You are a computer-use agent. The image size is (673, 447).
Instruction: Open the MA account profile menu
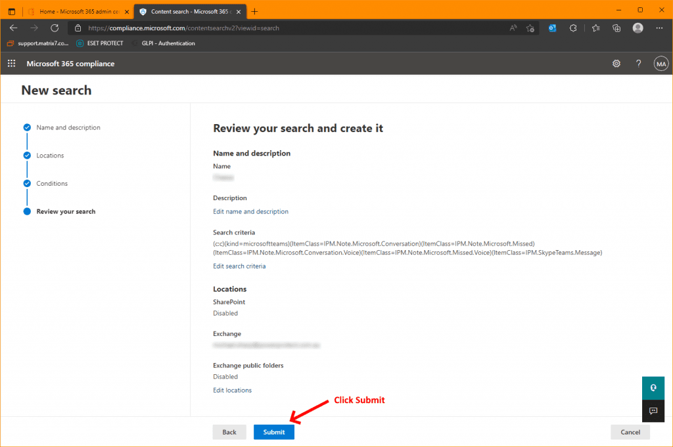click(661, 64)
